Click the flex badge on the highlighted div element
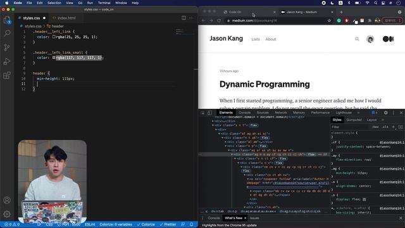 pos(311,155)
